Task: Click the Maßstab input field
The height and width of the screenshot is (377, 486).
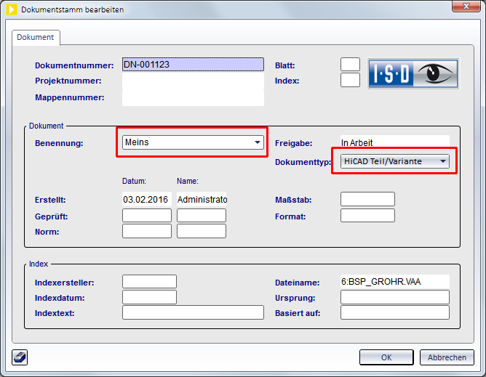Action: point(367,199)
